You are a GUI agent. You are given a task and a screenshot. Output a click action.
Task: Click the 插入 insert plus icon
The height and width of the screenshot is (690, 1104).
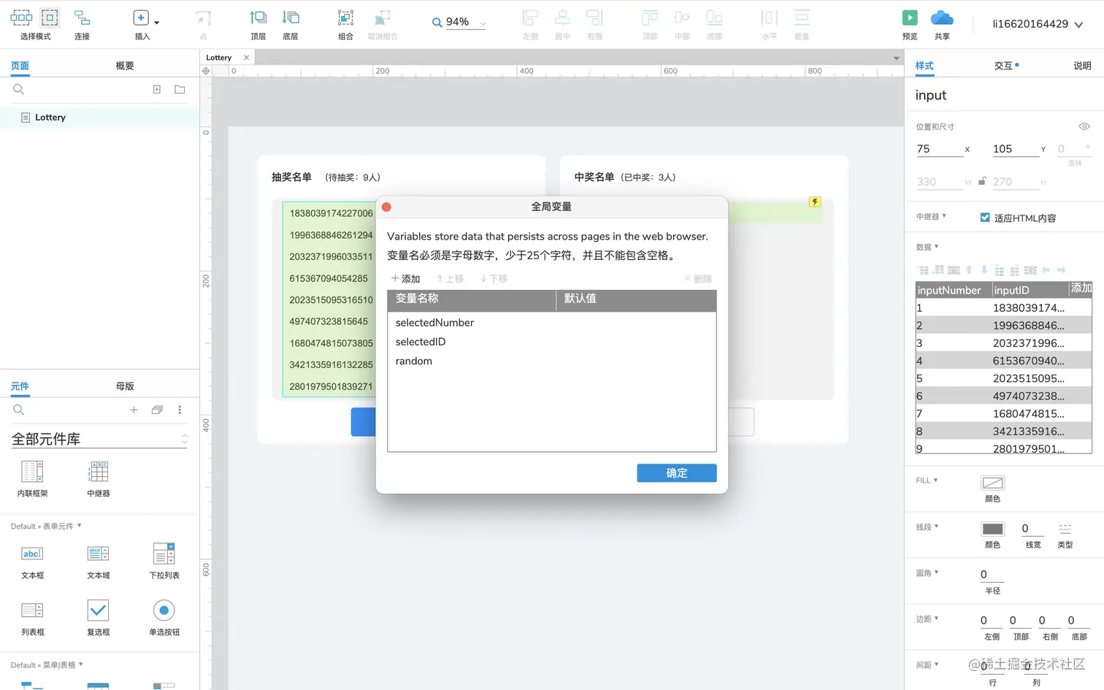pyautogui.click(x=141, y=18)
